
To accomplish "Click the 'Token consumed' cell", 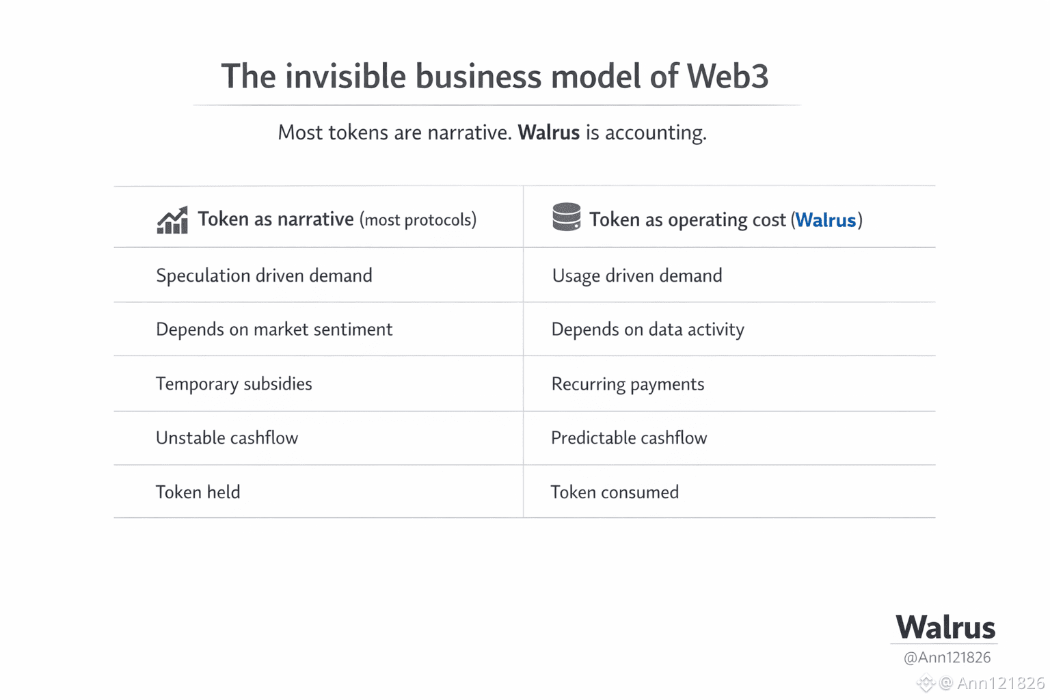I will pyautogui.click(x=615, y=492).
